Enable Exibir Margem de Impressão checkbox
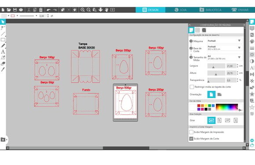This screenshot has height=165, width=255. (x=191, y=132)
